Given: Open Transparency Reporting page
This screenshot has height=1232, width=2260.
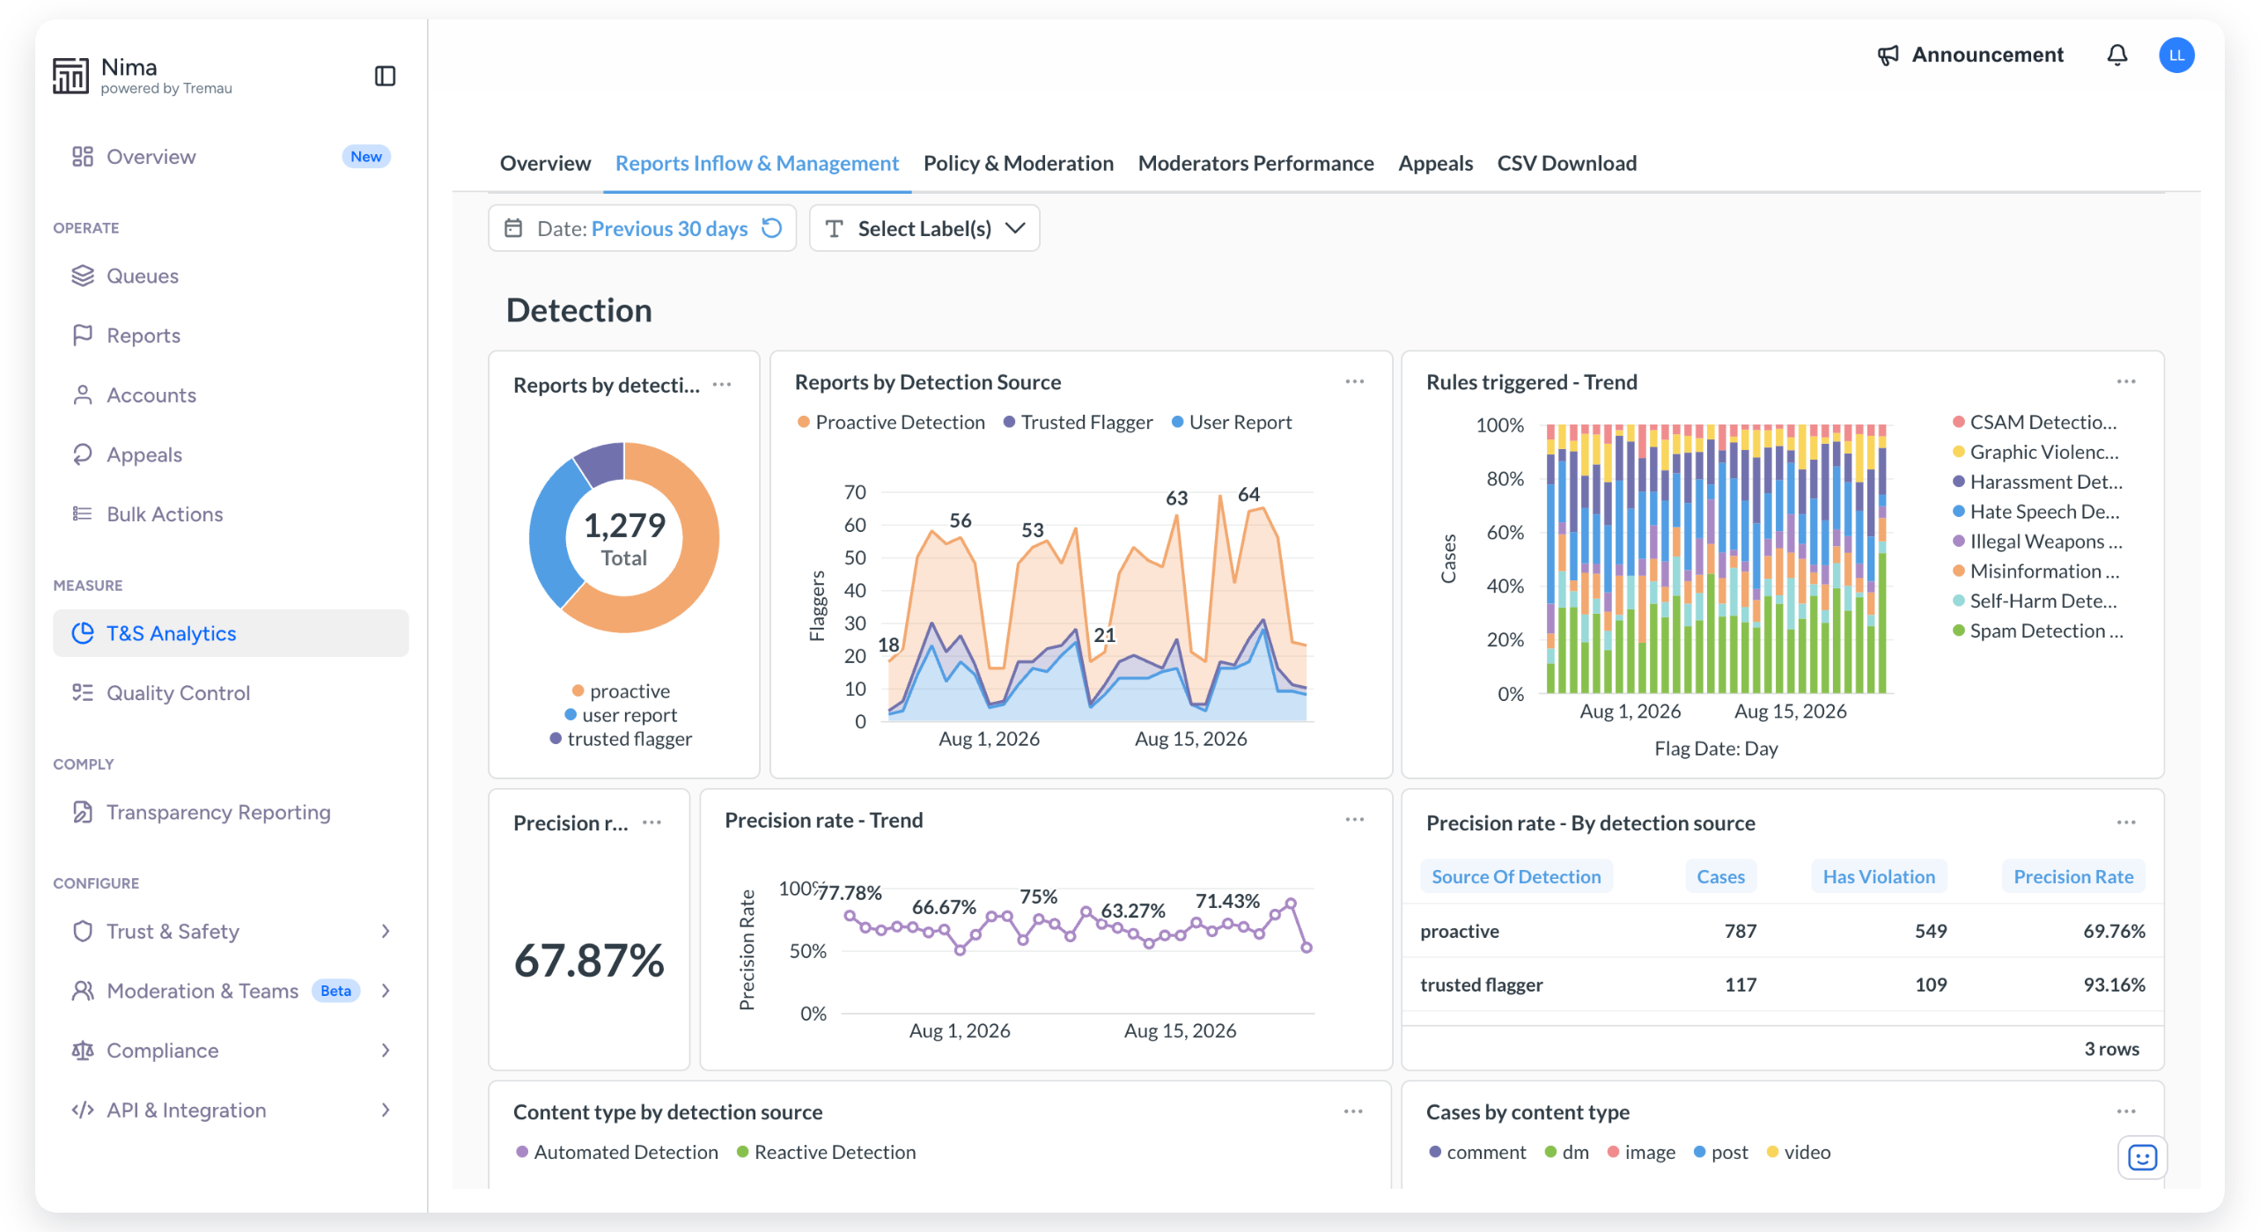Looking at the screenshot, I should click(231, 813).
